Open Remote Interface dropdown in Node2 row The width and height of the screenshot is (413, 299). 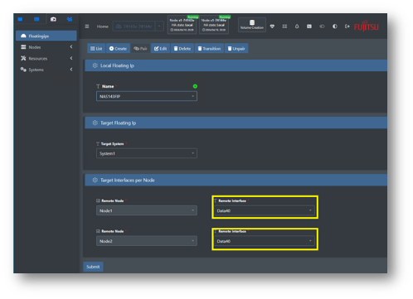(265, 241)
